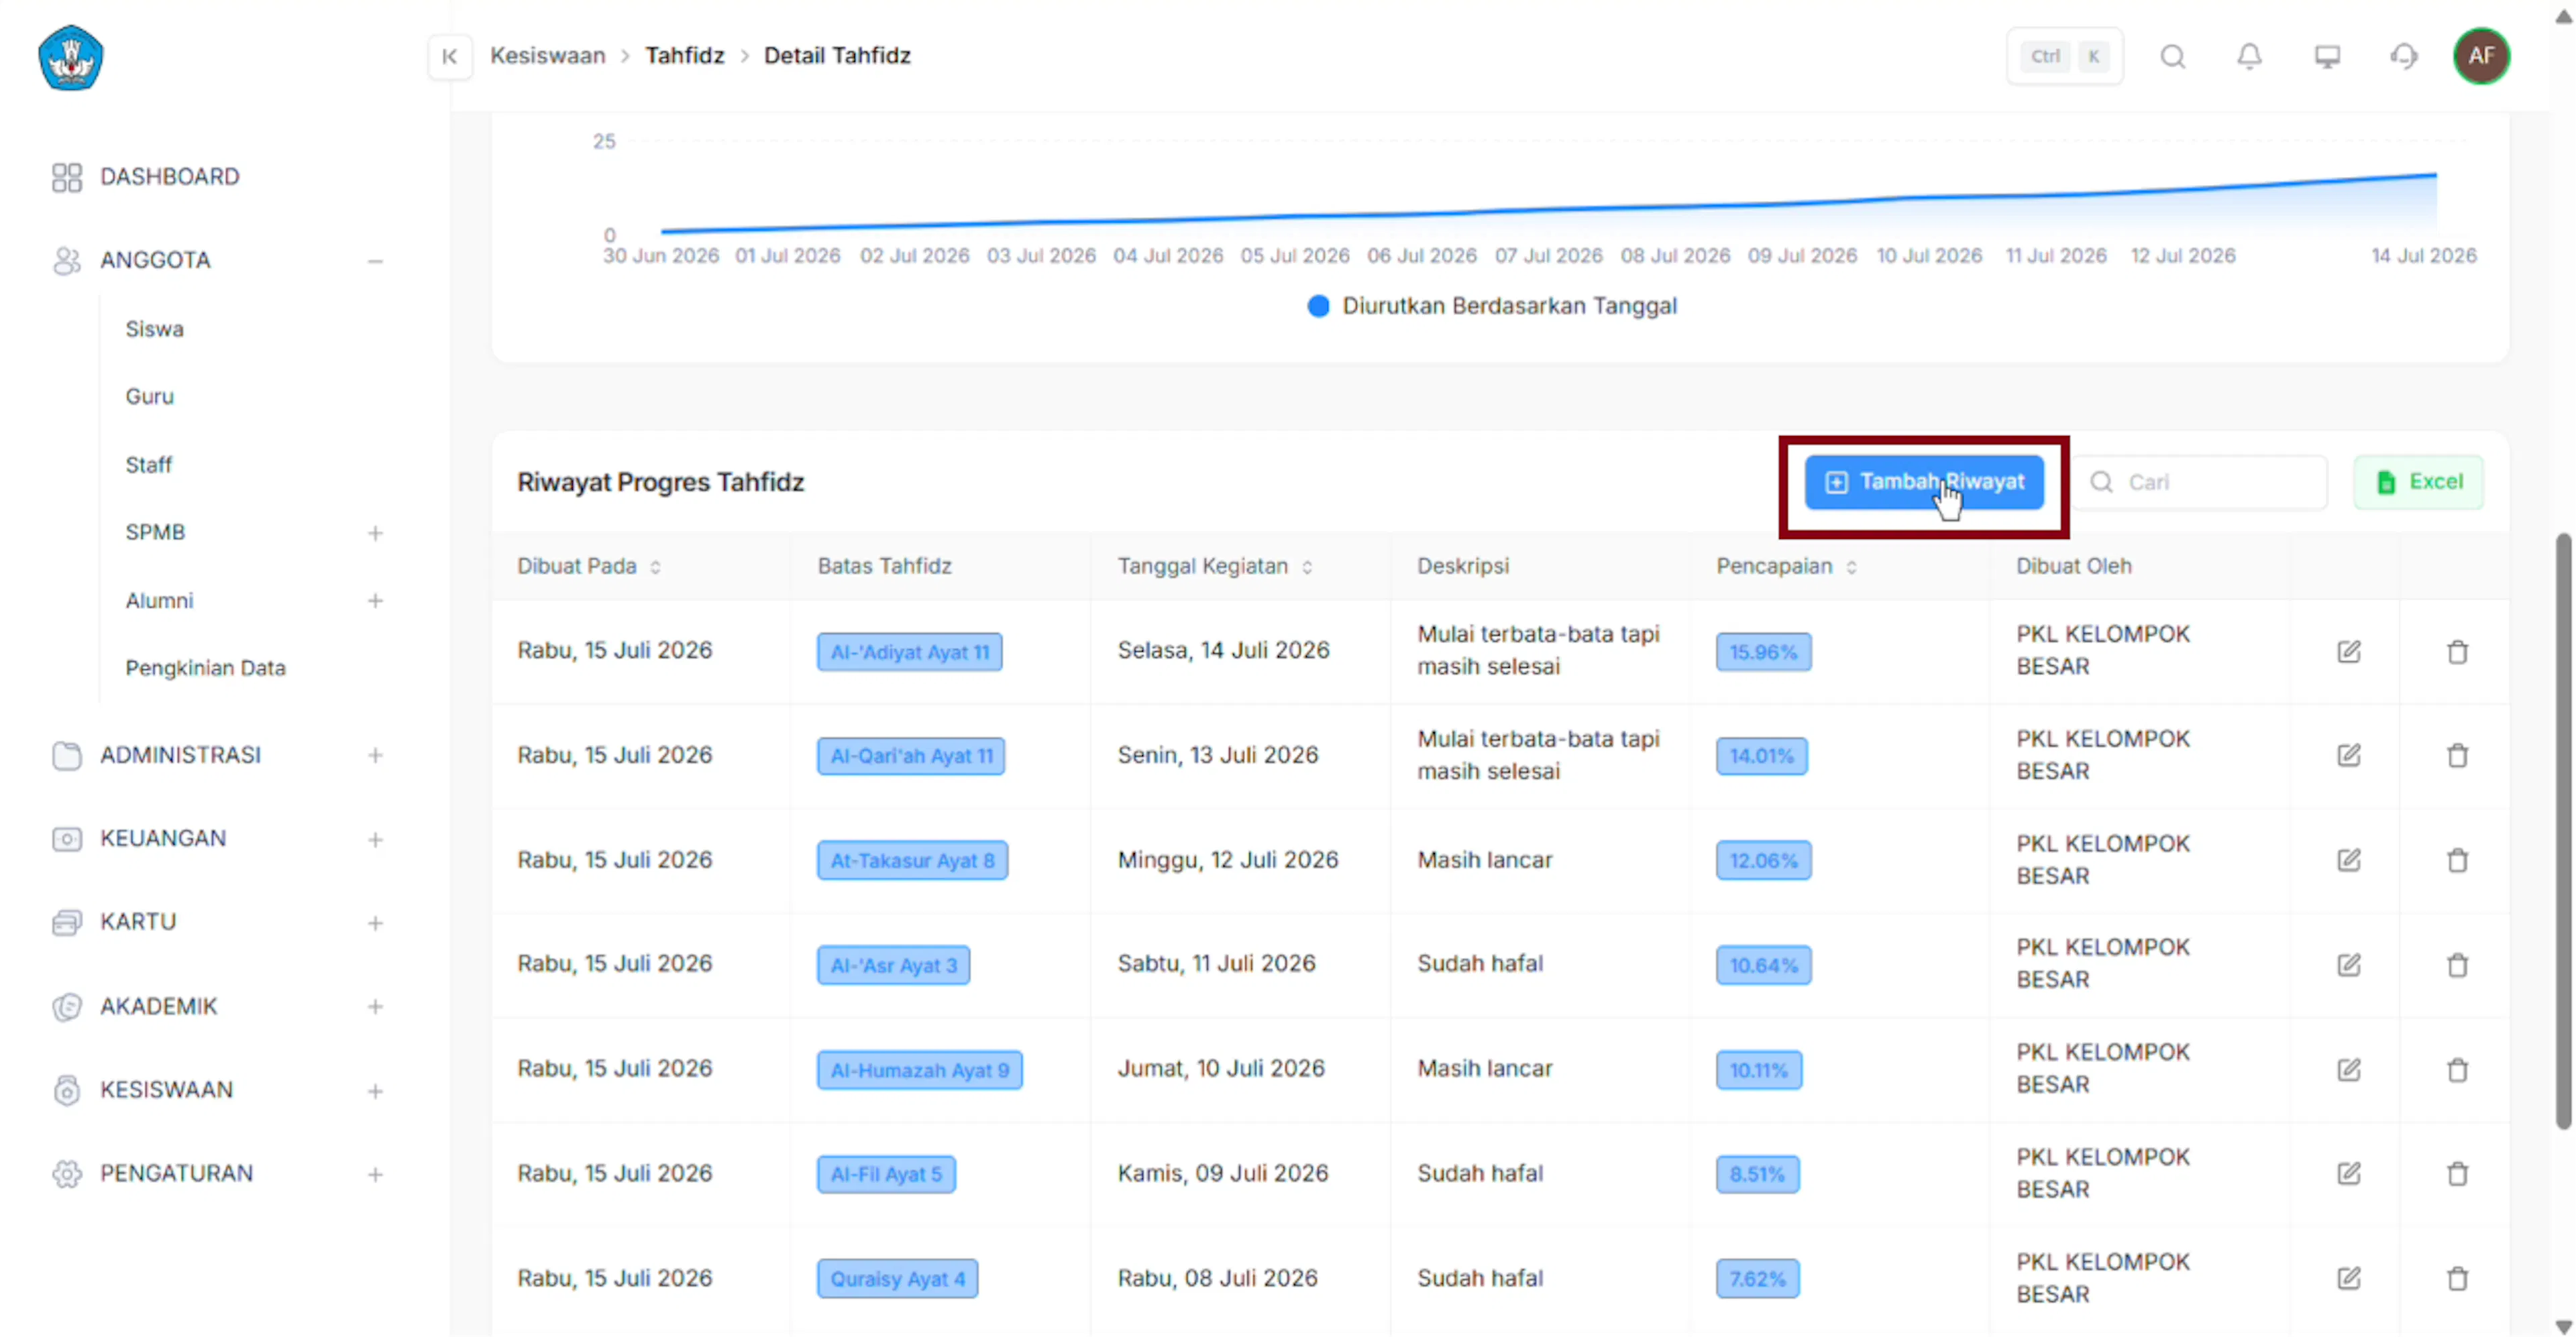Open the search magnifier in the top bar
This screenshot has height=1337, width=2576.
[x=2172, y=56]
